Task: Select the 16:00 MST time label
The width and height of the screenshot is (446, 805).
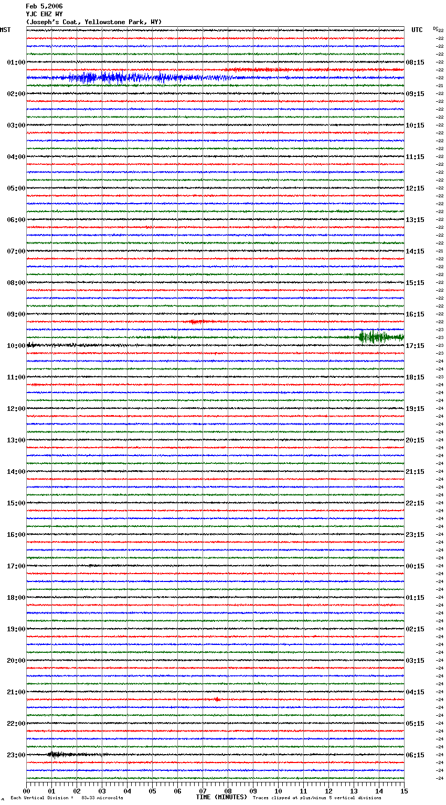Action: coord(16,535)
